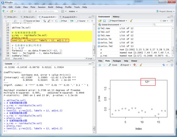Open the Tools menu
The image size is (177, 137).
pos(77,7)
